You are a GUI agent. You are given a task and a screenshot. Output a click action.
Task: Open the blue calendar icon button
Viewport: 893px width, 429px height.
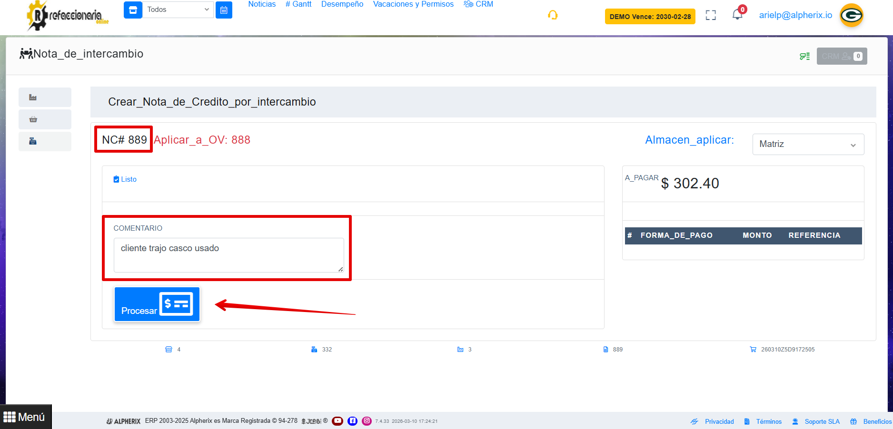pos(224,10)
